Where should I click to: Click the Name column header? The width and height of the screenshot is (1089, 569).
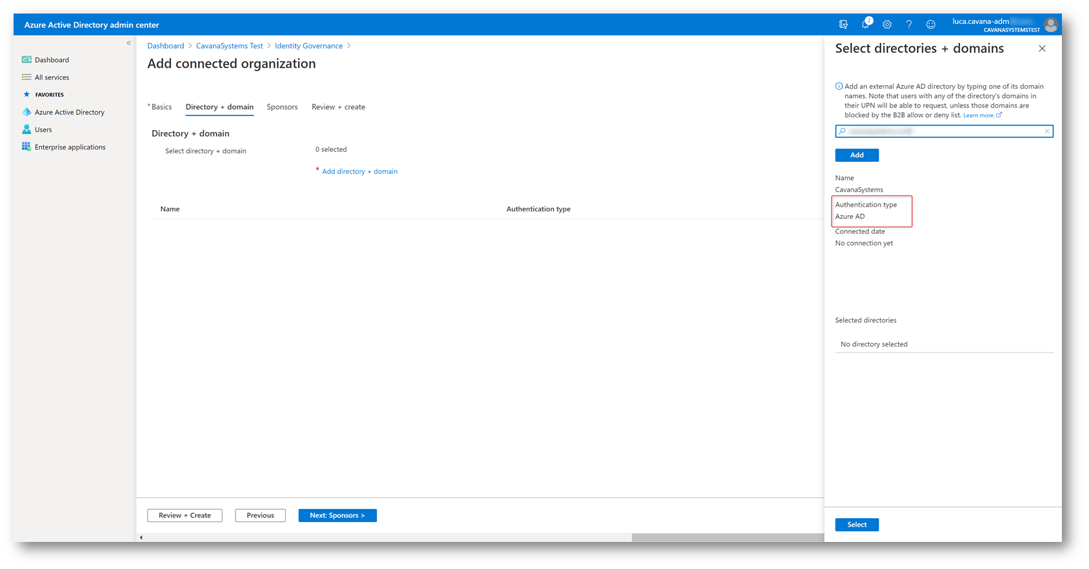pos(170,209)
